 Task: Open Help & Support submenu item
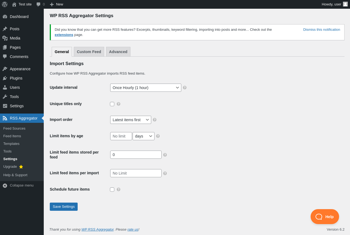[x=15, y=175]
